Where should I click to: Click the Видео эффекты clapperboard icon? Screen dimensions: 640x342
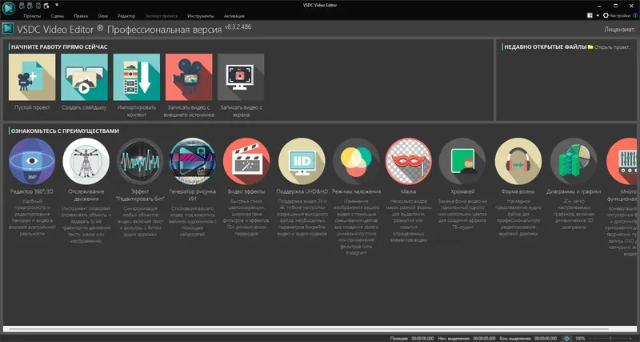(246, 161)
